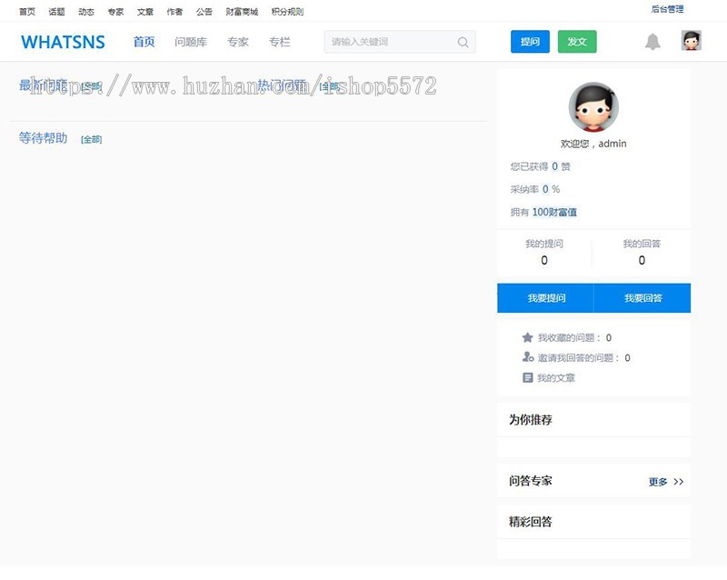The image size is (727, 580).
Task: Open the 积分规则 menu item
Action: click(285, 11)
